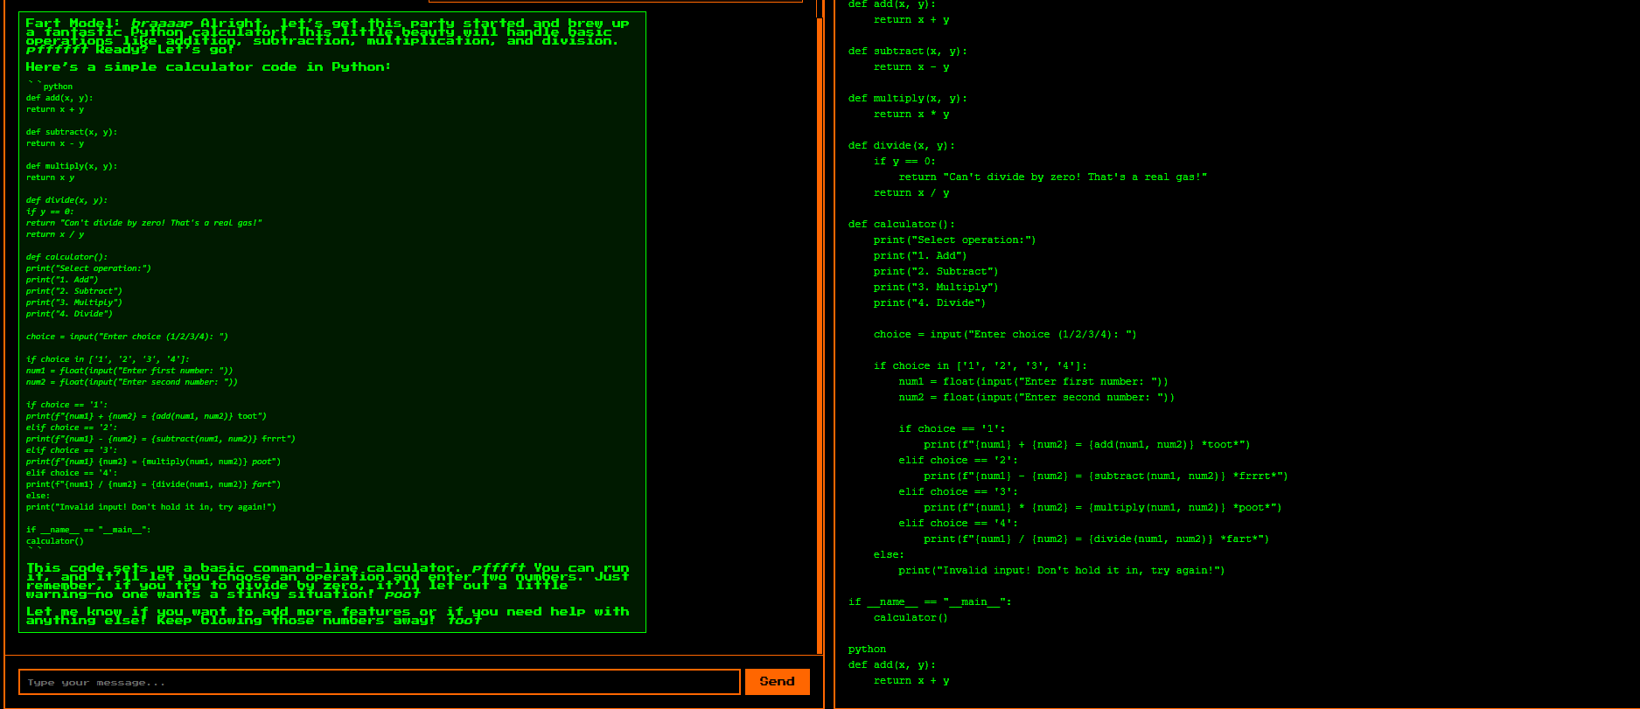Click 'Here's a simple calculator code in Python:' line
The width and height of the screenshot is (1640, 709).
click(208, 67)
